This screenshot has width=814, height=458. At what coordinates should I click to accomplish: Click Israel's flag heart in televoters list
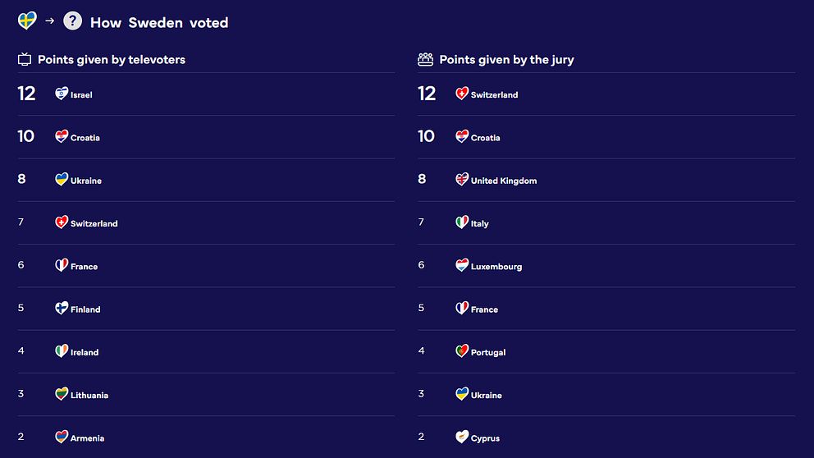[x=62, y=94]
